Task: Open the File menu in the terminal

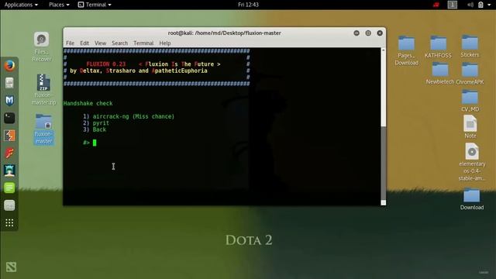Action: [x=71, y=43]
